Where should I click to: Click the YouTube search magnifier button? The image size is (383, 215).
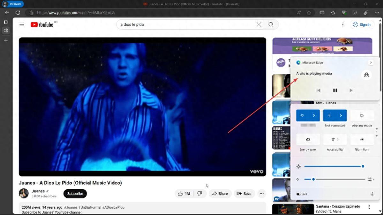(x=271, y=25)
